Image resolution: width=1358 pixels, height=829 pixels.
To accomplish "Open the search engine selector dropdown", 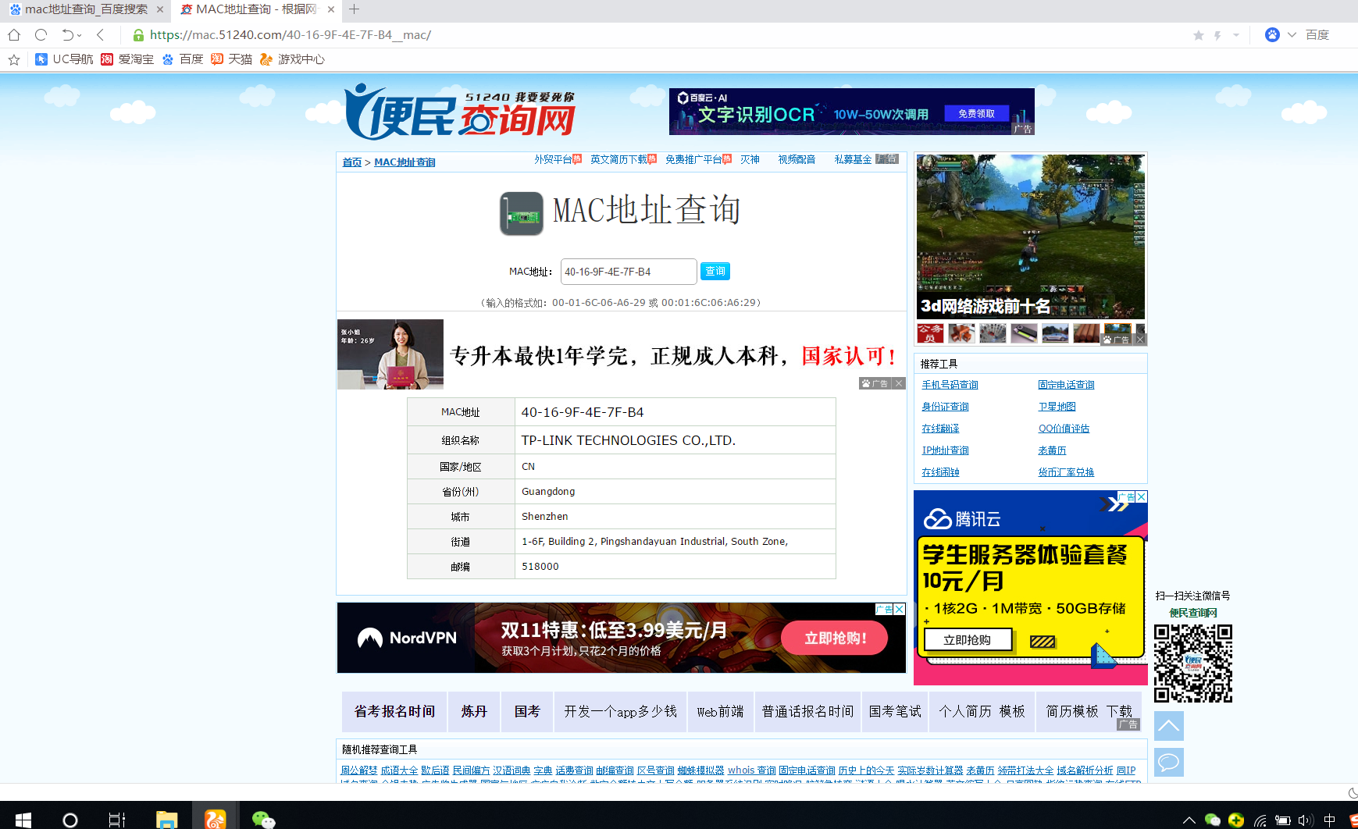I will coord(1292,35).
